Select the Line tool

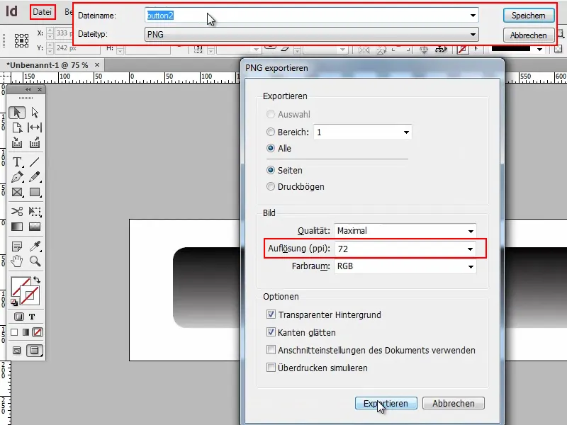coord(35,162)
